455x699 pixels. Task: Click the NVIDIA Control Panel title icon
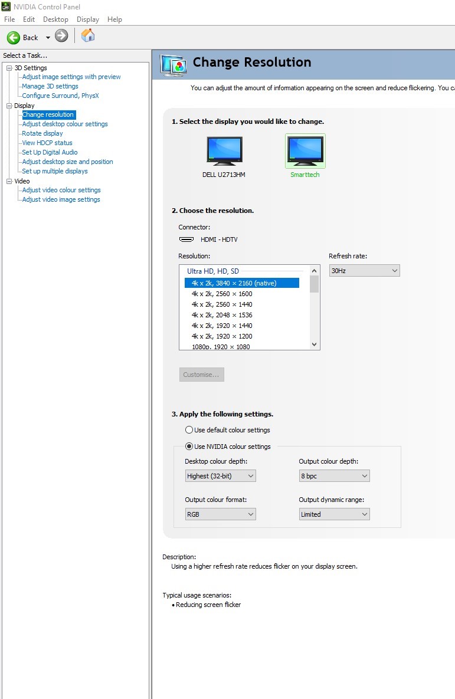[6, 6]
